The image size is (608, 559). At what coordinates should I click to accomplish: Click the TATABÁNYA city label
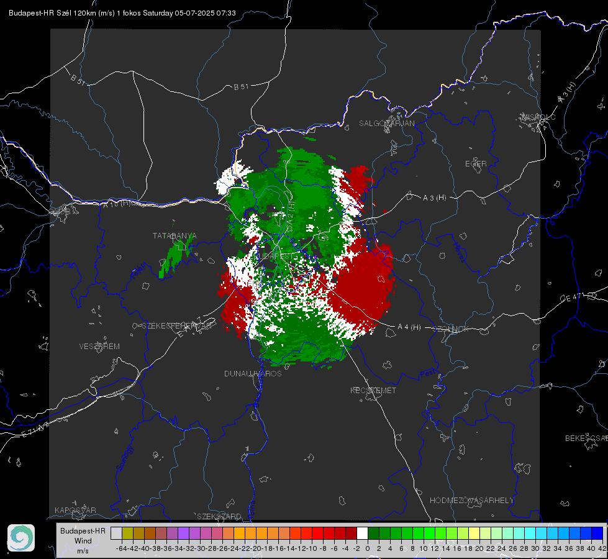[x=175, y=236]
